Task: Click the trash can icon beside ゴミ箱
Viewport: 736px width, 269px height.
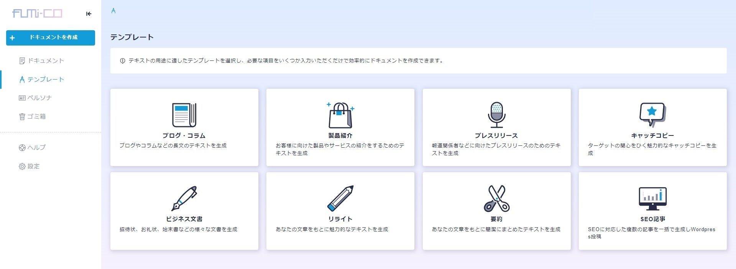Action: (x=22, y=117)
